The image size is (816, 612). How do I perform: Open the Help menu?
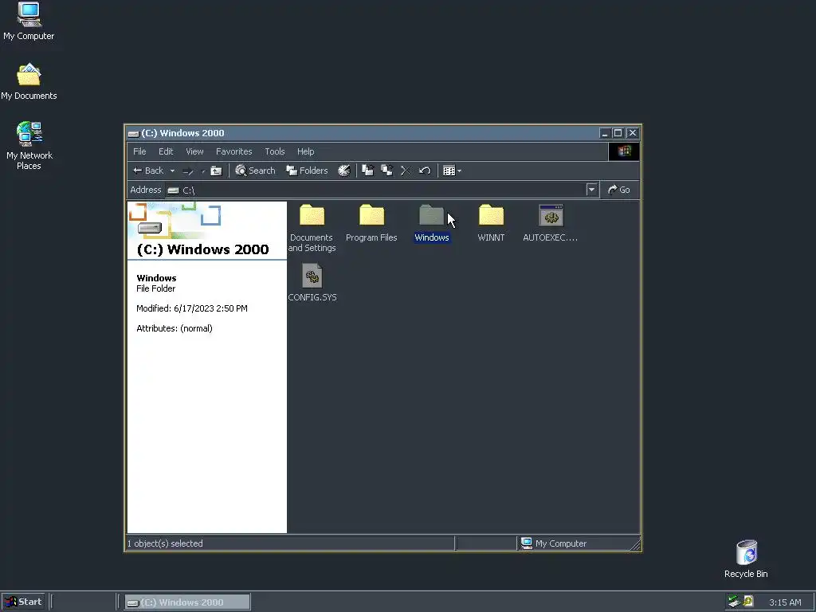click(305, 151)
